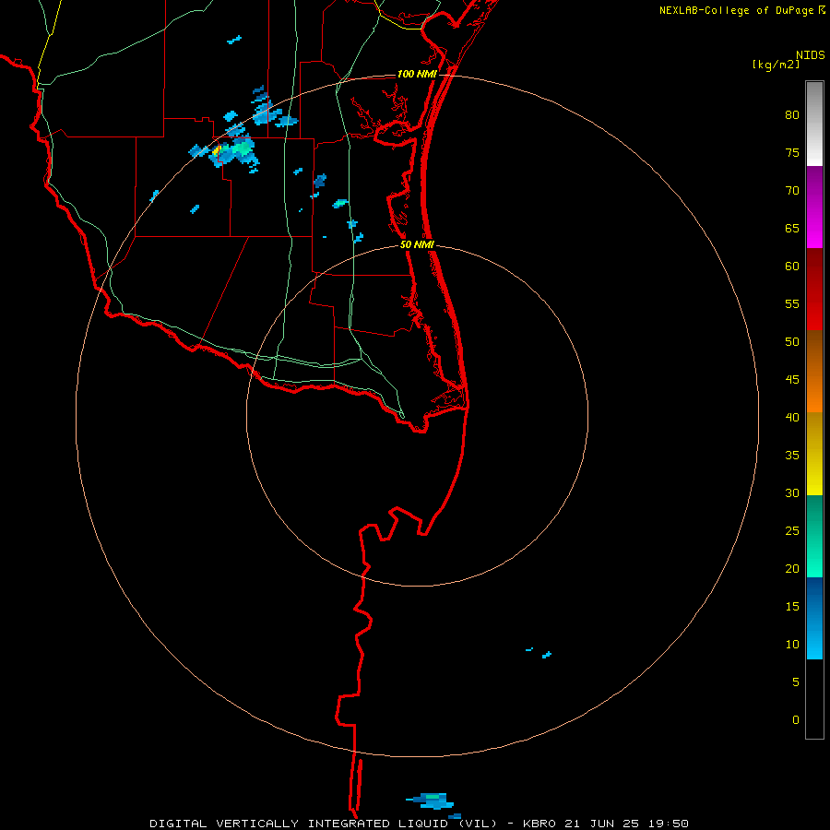
Task: Click the kg/m2 units label
Action: click(776, 65)
